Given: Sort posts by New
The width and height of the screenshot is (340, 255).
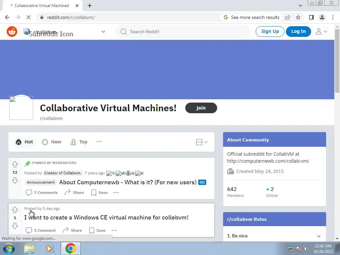Looking at the screenshot, I should pyautogui.click(x=51, y=142).
